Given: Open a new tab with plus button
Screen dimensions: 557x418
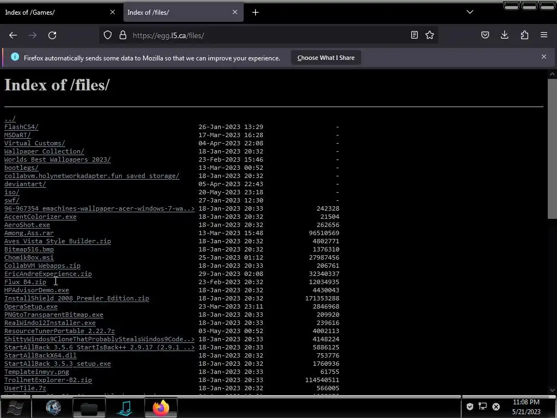Looking at the screenshot, I should click(x=256, y=13).
